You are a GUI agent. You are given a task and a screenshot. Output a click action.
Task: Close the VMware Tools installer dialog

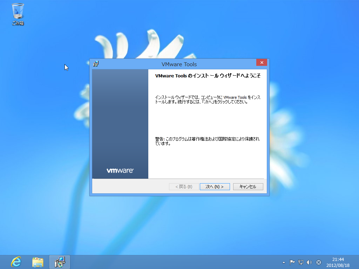[262, 62]
